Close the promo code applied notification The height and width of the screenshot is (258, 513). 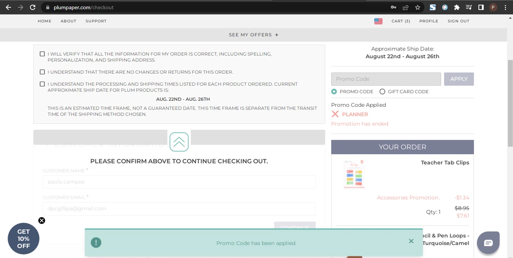(411, 241)
